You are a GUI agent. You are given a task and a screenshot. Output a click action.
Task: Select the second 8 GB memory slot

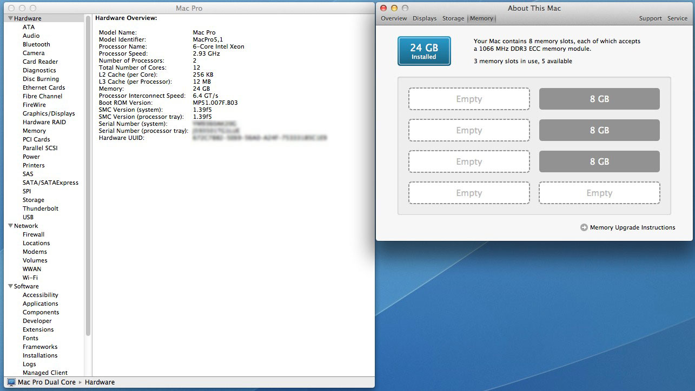coord(599,130)
